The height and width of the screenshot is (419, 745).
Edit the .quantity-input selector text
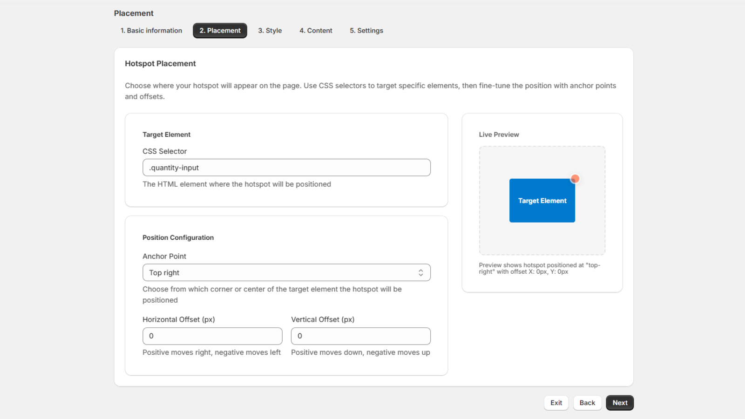pyautogui.click(x=173, y=167)
